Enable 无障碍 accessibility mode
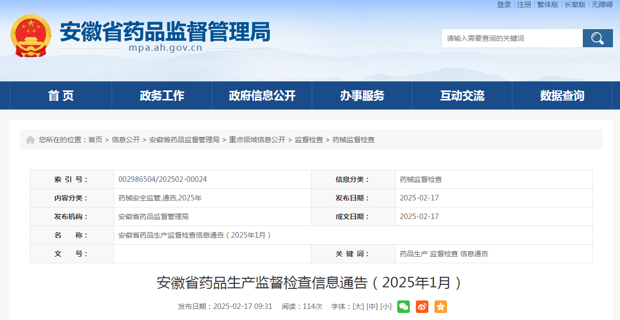 (x=602, y=5)
